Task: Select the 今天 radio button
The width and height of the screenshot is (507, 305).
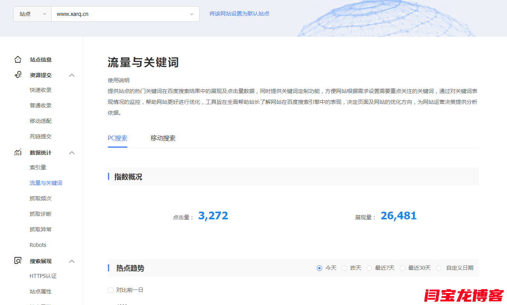Action: point(319,268)
